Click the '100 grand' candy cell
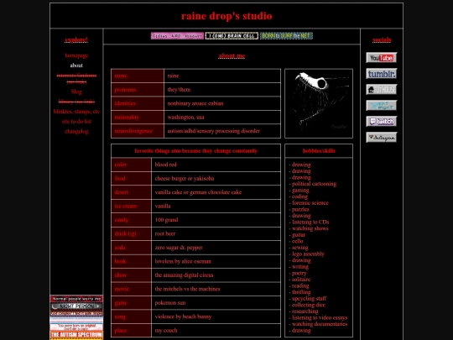The image size is (453, 340). 216,220
